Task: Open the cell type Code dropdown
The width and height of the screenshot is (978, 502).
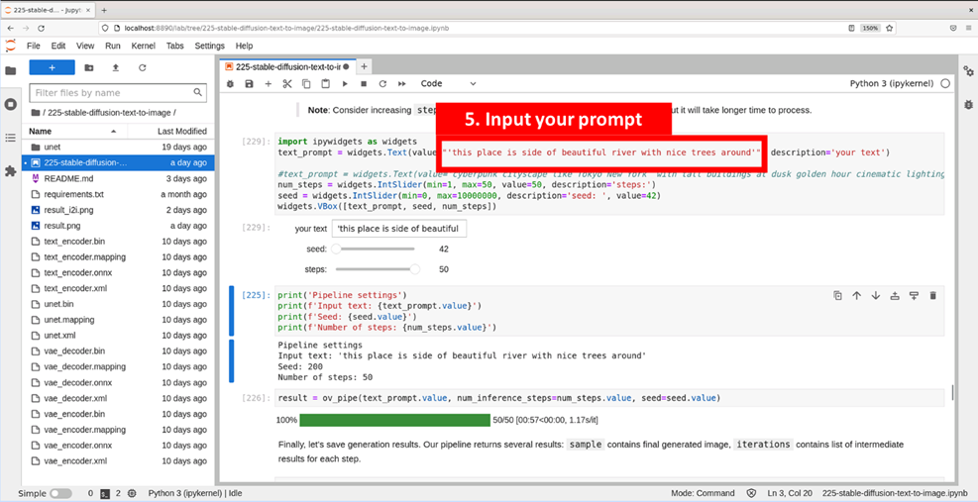Action: (x=449, y=83)
